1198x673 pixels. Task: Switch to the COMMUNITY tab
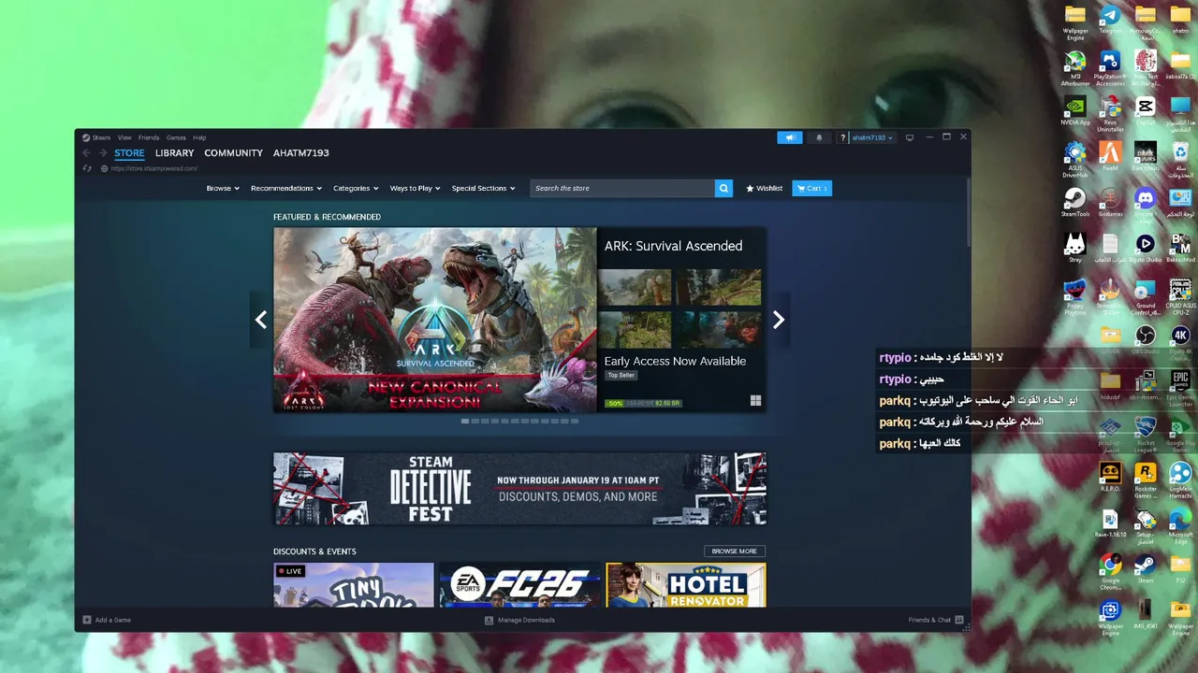tap(233, 153)
